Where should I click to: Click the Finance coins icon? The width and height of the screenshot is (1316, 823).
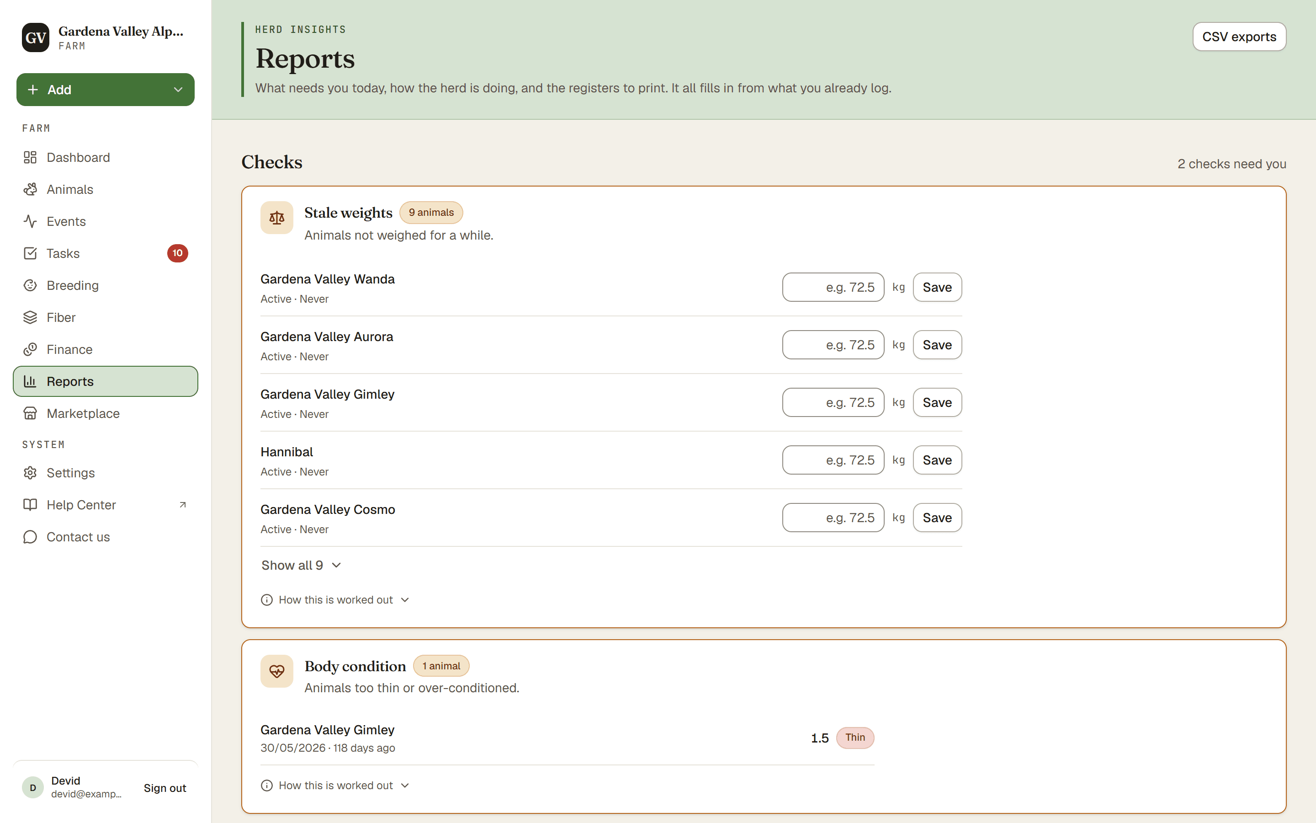[x=30, y=349]
